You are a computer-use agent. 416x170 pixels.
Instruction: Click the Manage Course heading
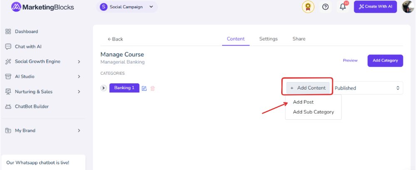[x=122, y=54]
